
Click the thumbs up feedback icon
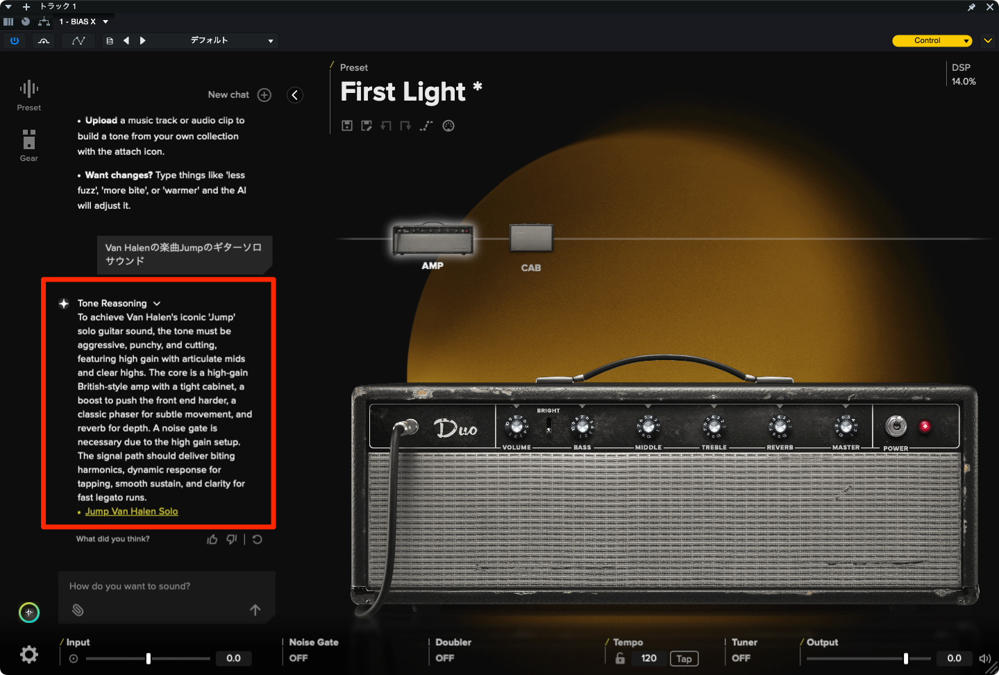pyautogui.click(x=212, y=539)
